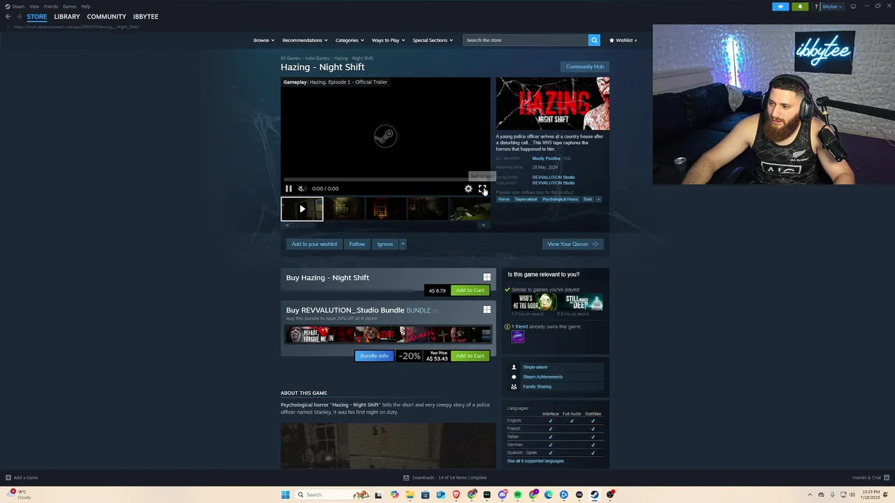Open the Windows Start button
Viewport: 895px width, 503px height.
pos(285,495)
